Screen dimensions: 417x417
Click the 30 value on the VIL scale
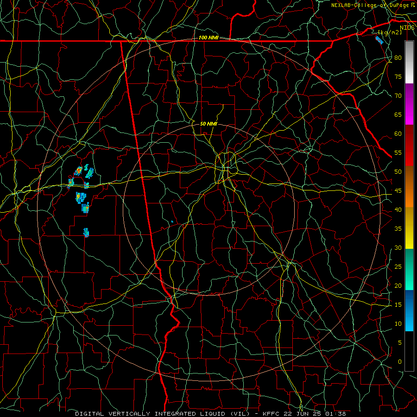398,248
